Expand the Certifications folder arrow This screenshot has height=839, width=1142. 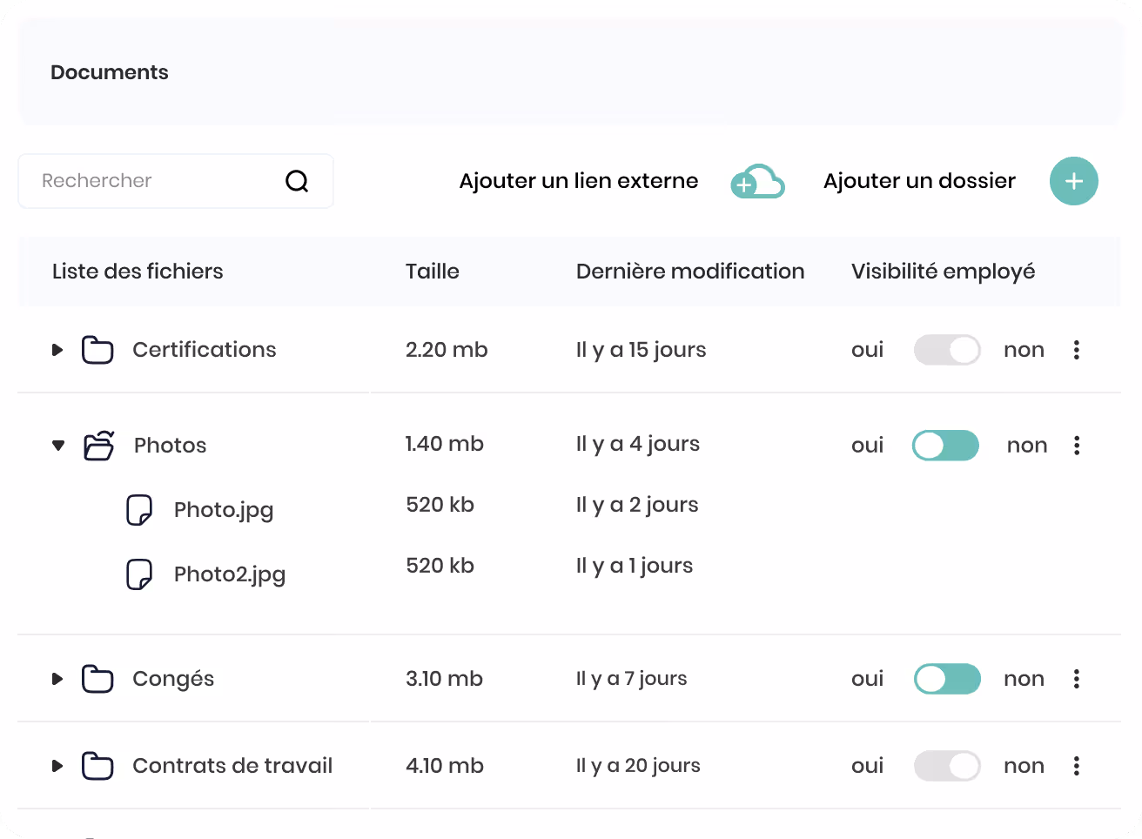(x=57, y=350)
